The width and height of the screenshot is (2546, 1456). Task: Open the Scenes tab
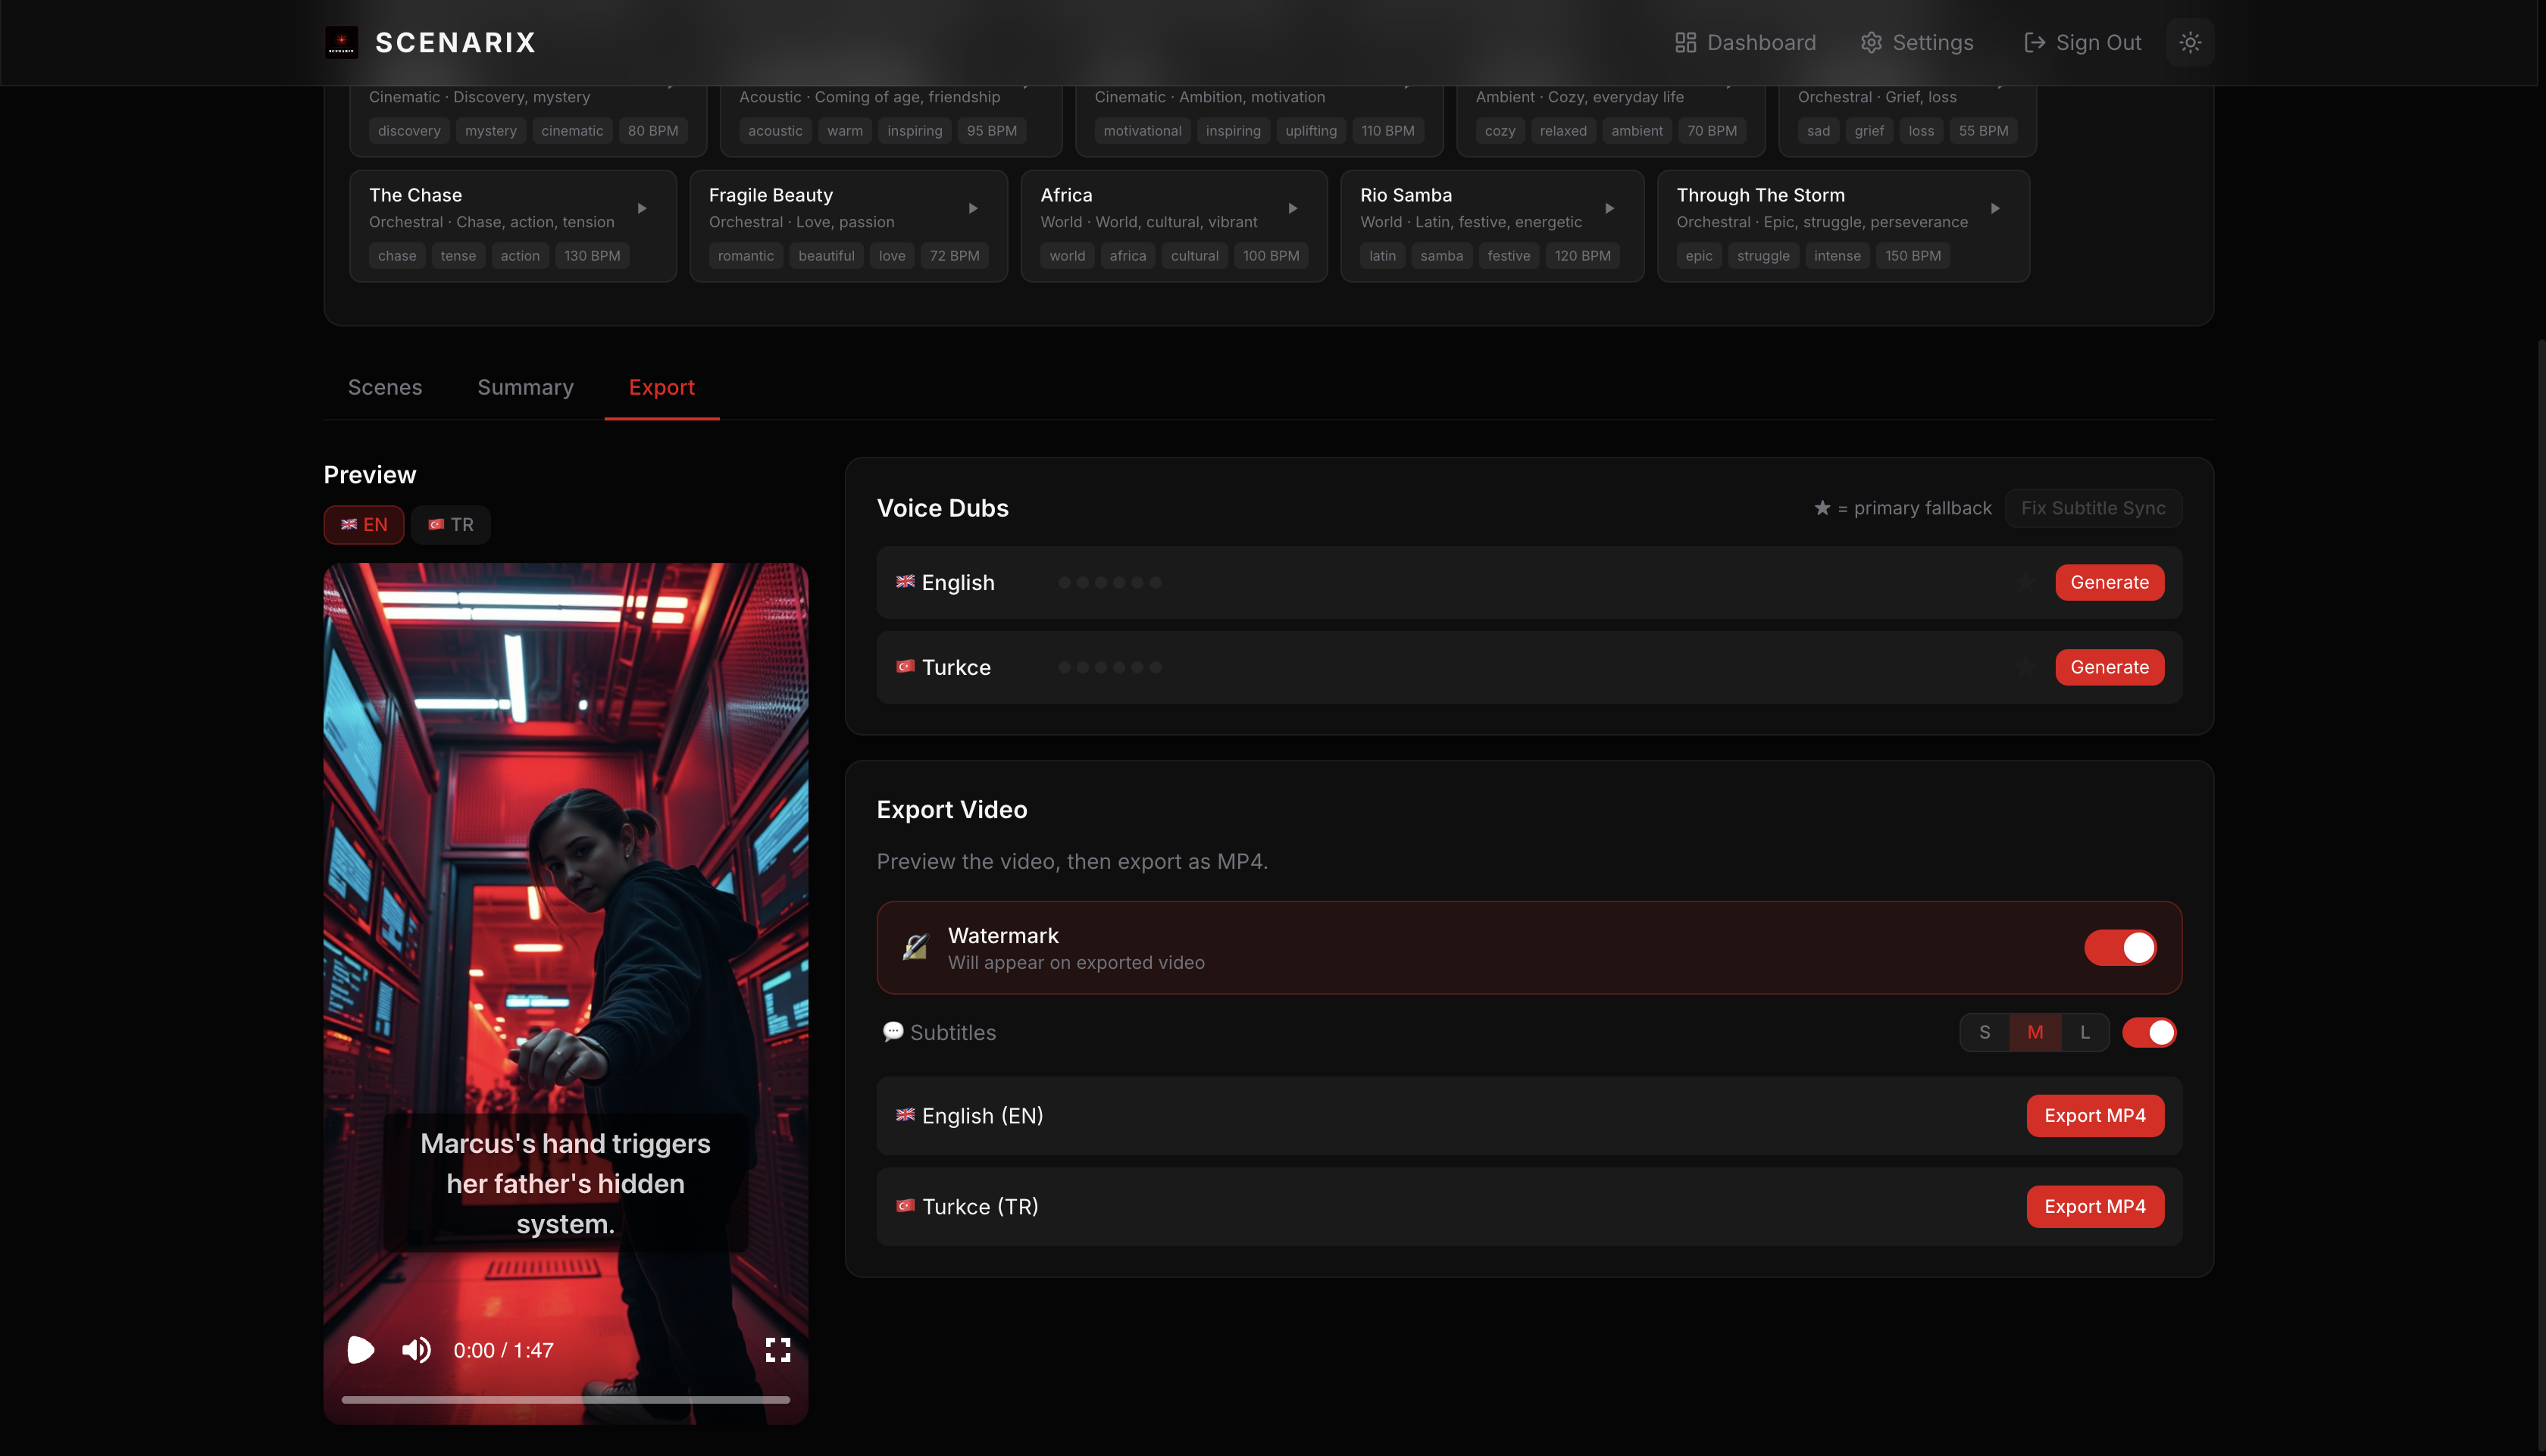(x=385, y=387)
